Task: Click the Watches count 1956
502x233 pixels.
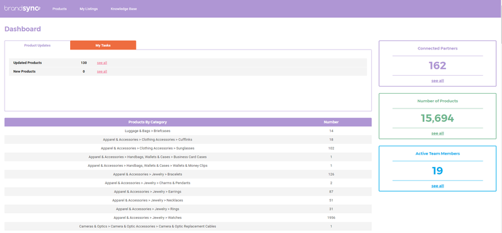Action: pyautogui.click(x=331, y=218)
